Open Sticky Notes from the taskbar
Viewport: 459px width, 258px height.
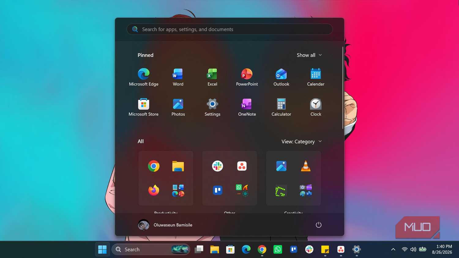click(325, 249)
